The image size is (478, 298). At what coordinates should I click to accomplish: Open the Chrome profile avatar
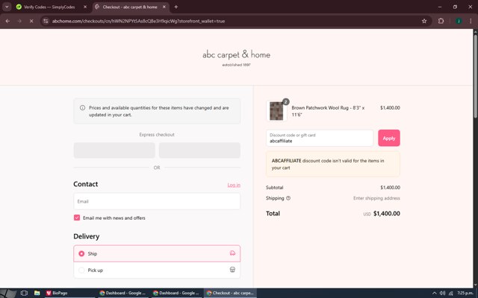459,21
